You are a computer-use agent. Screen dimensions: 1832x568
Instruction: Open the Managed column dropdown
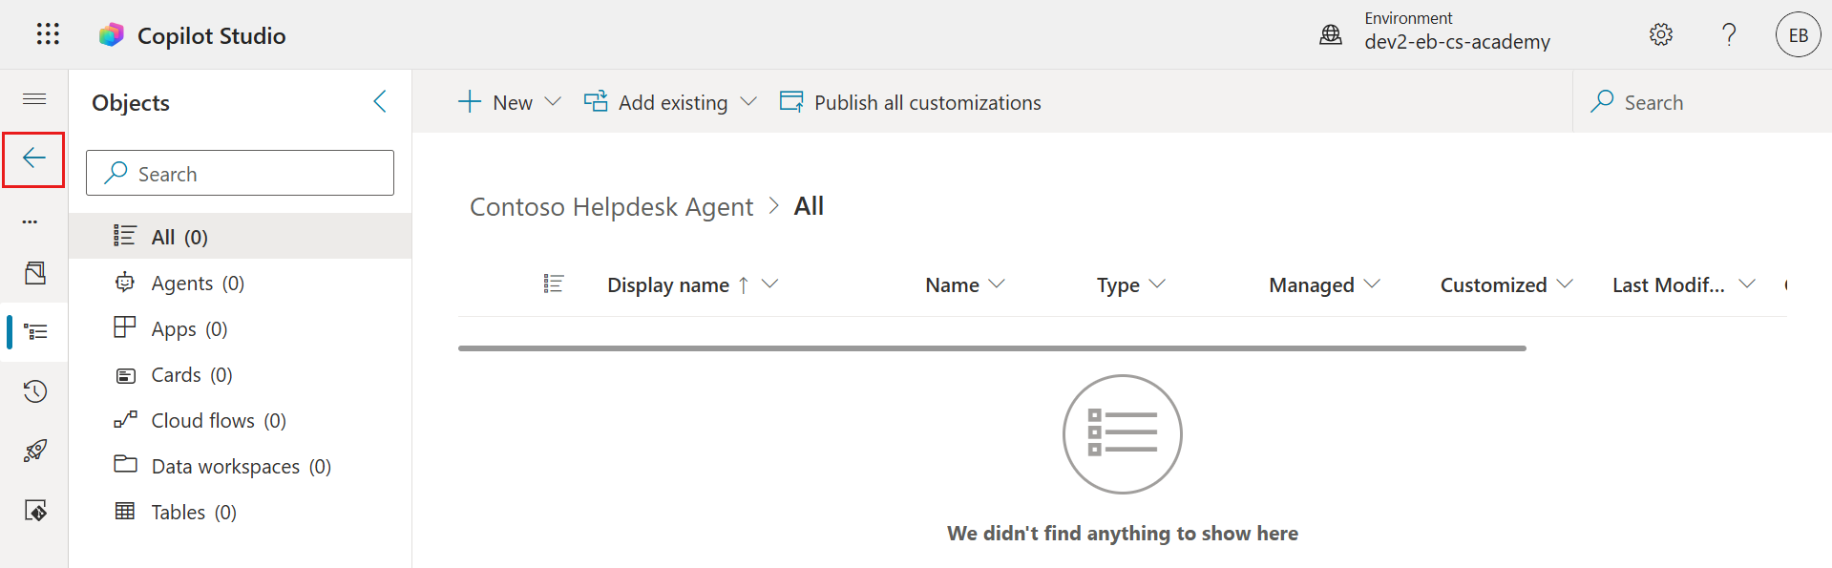(x=1372, y=284)
